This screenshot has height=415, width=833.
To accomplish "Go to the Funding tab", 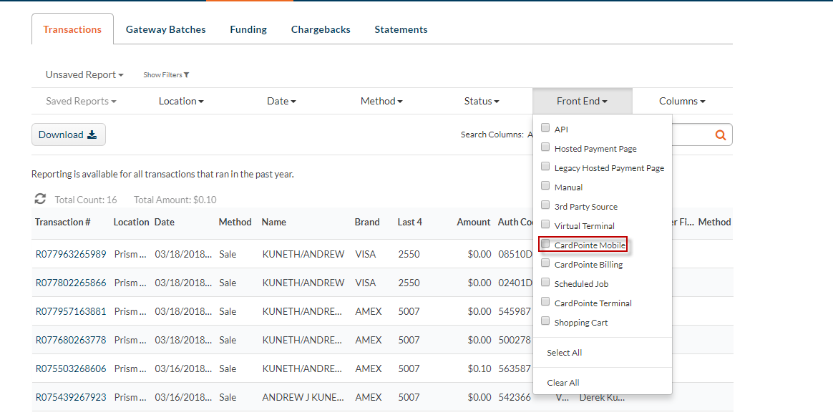I will click(248, 29).
